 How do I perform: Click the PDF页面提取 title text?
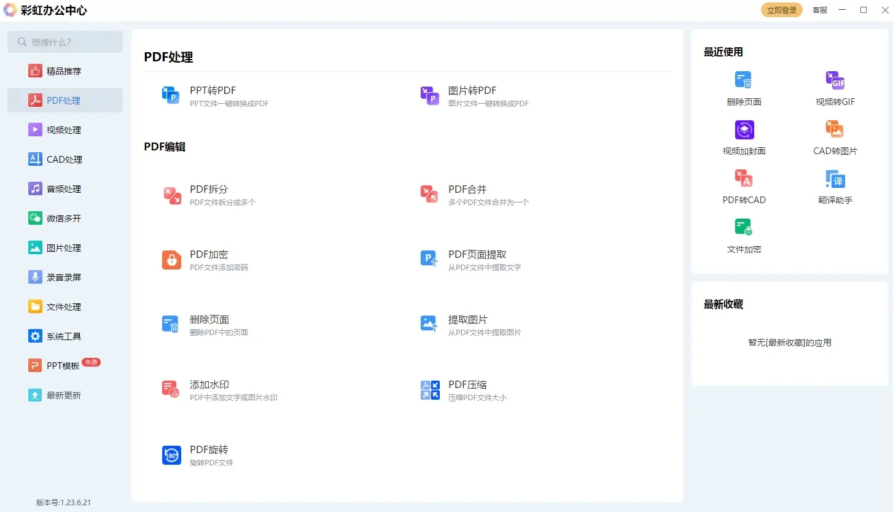coord(477,255)
